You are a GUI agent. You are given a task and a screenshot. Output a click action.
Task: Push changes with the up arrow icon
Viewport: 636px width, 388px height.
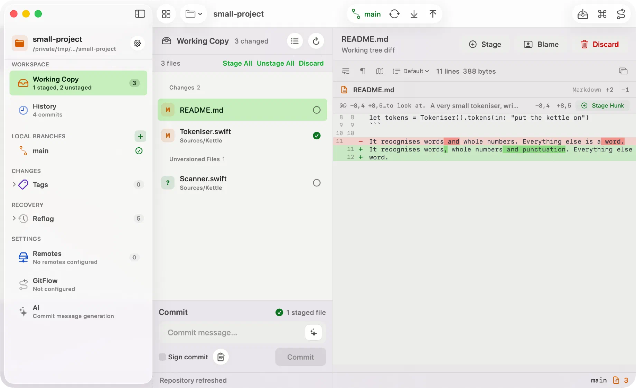click(x=433, y=14)
